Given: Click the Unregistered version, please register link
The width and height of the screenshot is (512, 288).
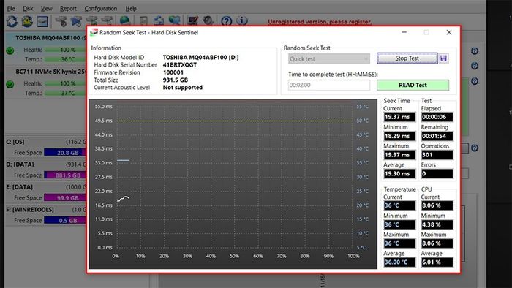Looking at the screenshot, I should (x=320, y=22).
